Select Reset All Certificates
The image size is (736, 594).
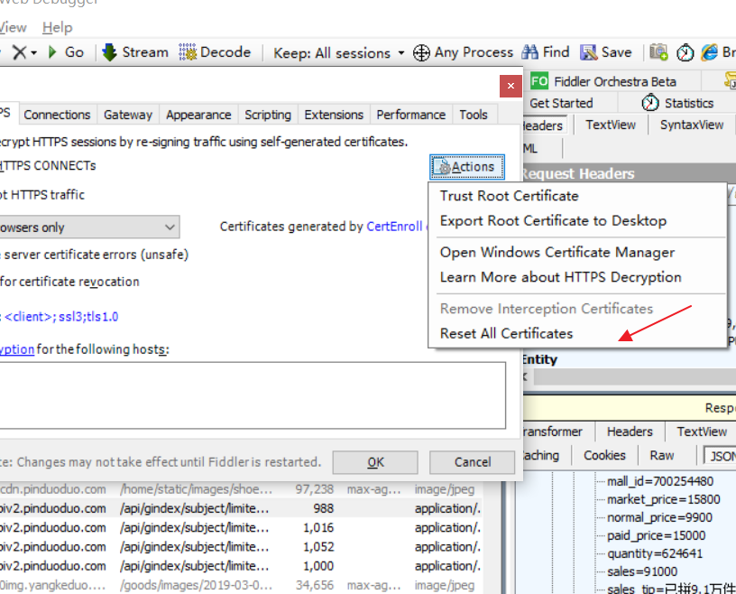tap(507, 334)
